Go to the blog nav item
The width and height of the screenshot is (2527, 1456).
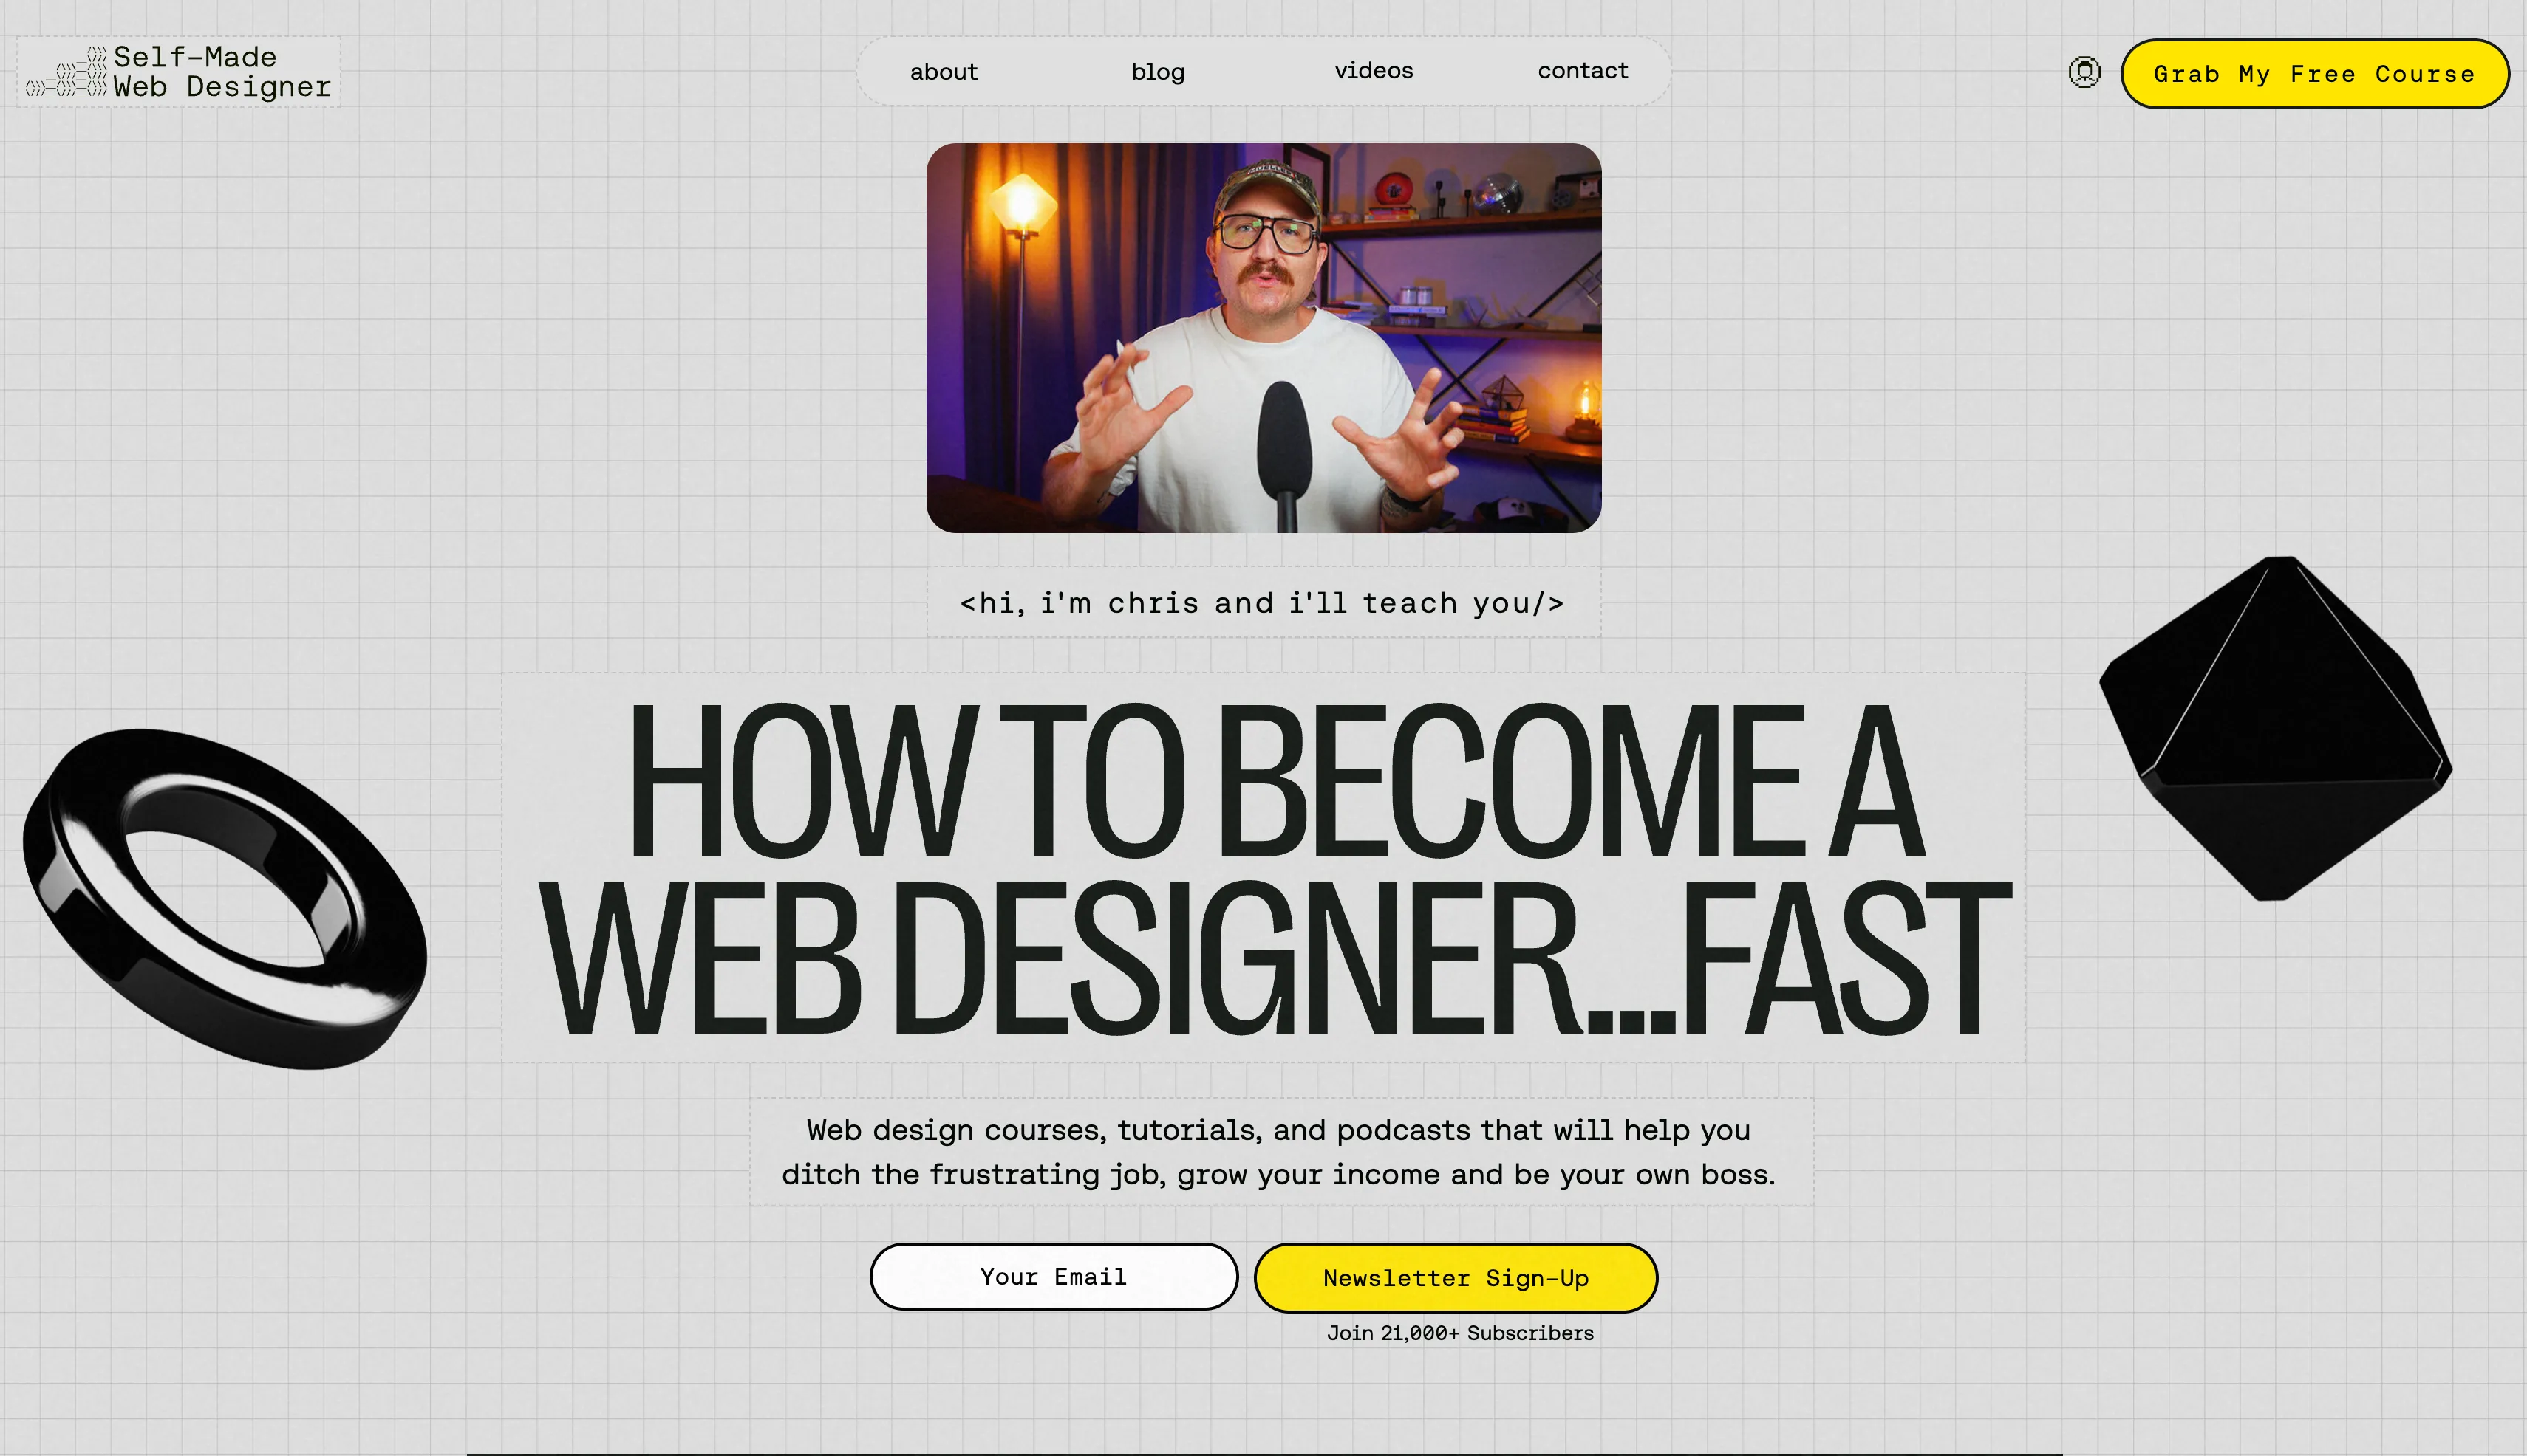tap(1158, 72)
